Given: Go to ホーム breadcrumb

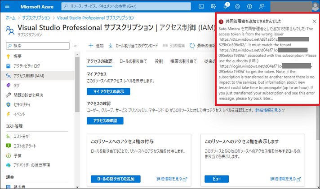Looking at the screenshot, I should click(x=11, y=18).
